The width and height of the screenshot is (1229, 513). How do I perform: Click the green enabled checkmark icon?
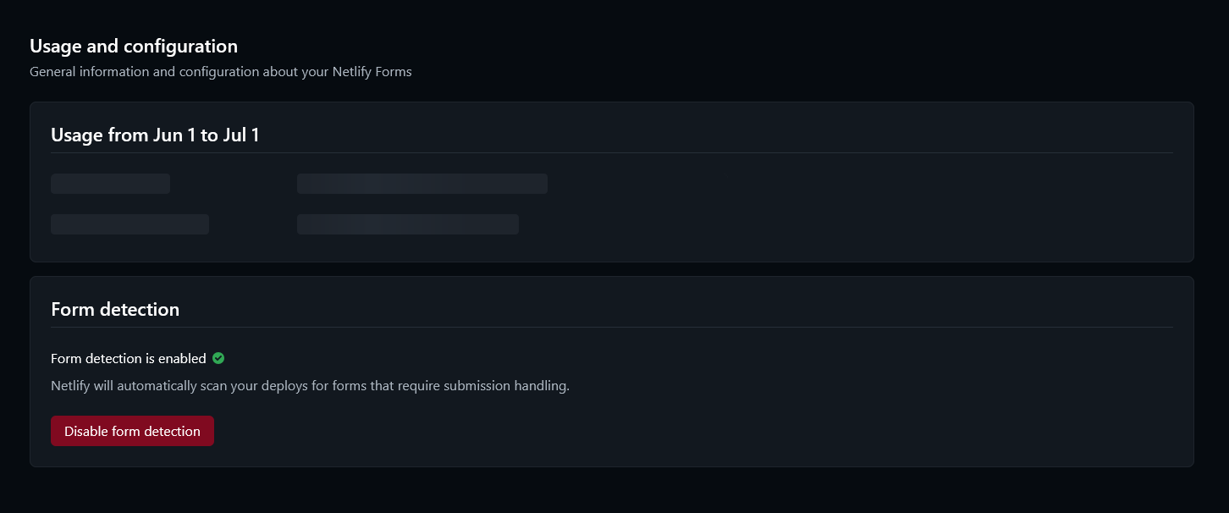[218, 358]
